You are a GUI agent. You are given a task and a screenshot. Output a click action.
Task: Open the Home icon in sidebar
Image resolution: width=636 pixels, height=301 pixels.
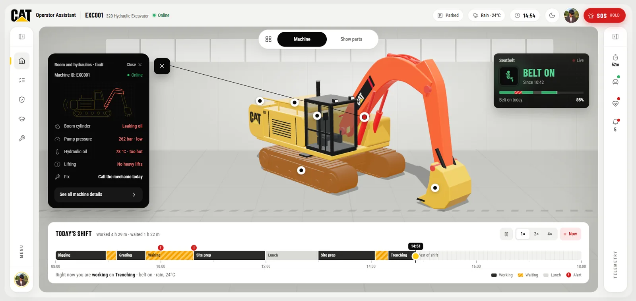(22, 61)
